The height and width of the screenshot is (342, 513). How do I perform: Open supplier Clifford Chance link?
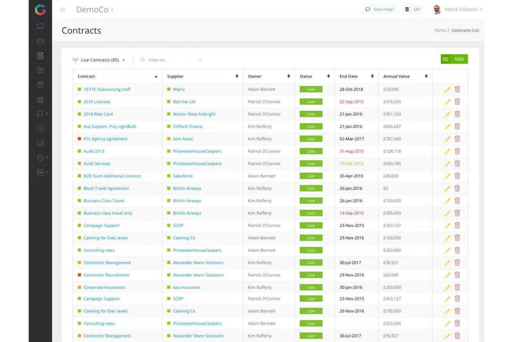pos(188,126)
